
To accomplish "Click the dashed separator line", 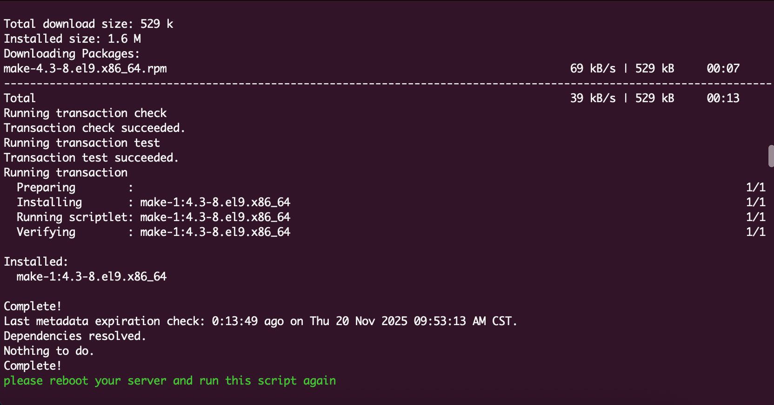I will [387, 84].
